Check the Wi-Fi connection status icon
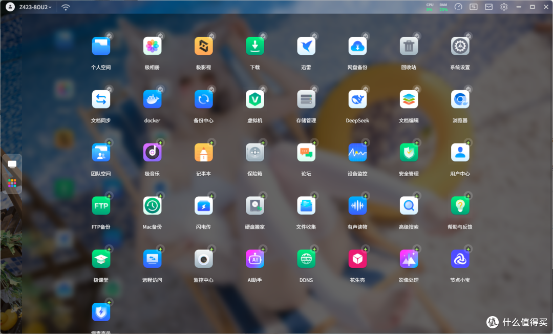Image resolution: width=553 pixels, height=334 pixels. point(66,7)
